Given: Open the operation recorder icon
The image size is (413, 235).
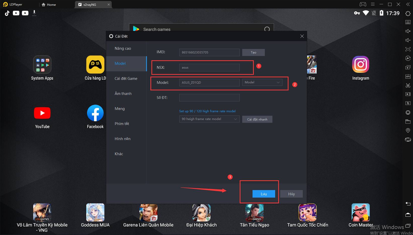Looking at the screenshot, I should pyautogui.click(x=408, y=58).
